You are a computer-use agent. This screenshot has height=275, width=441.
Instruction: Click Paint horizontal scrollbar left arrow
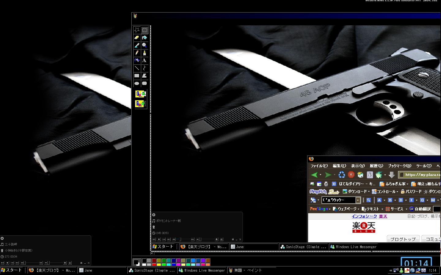click(152, 253)
